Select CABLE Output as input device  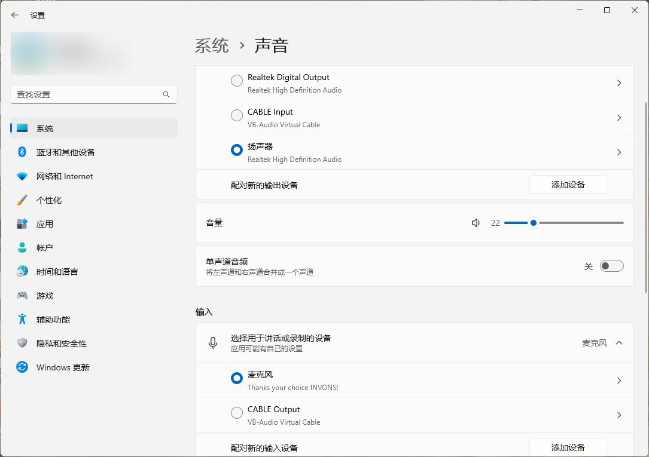[236, 412]
